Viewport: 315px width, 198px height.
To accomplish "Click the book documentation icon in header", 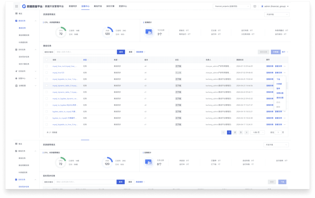I will (x=255, y=6).
